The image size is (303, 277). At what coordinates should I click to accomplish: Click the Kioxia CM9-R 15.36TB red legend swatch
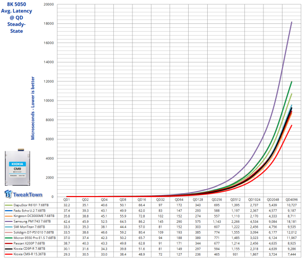[8, 255]
